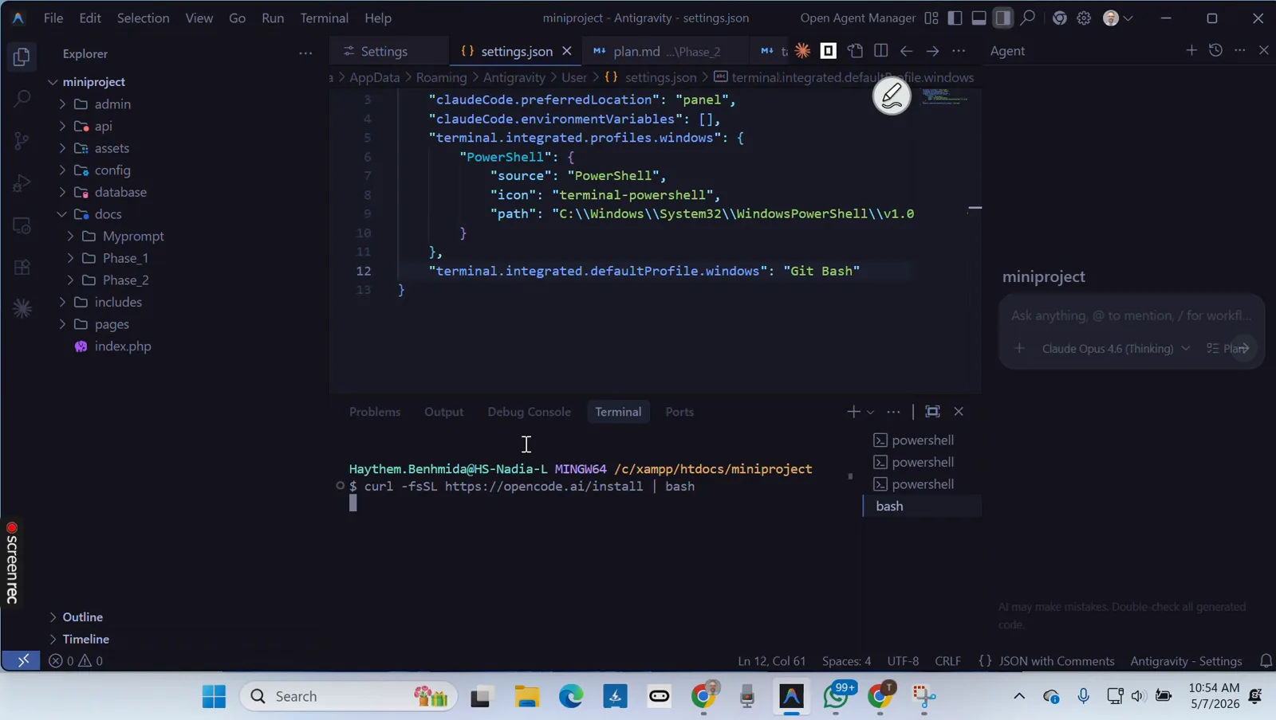
Task: Switch to the Problems panel tab
Action: pyautogui.click(x=375, y=412)
